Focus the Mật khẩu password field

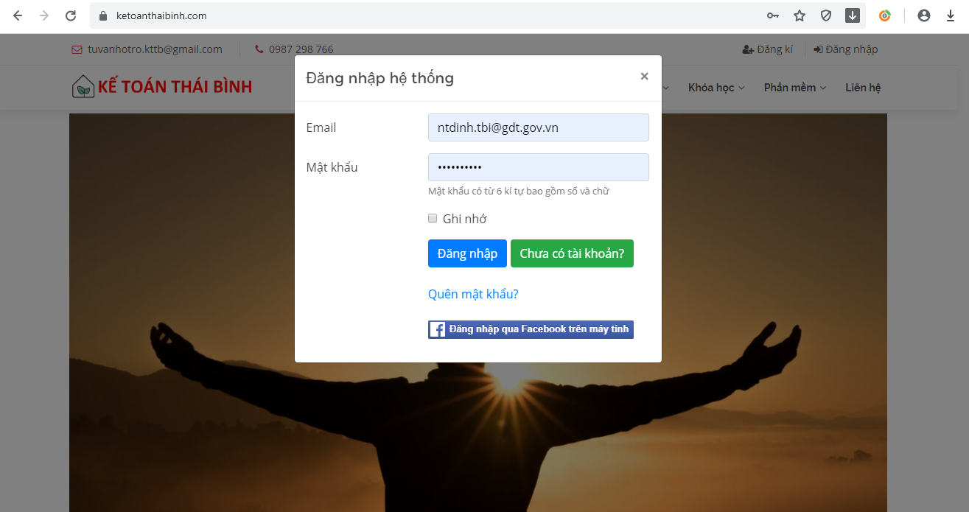[x=538, y=167]
